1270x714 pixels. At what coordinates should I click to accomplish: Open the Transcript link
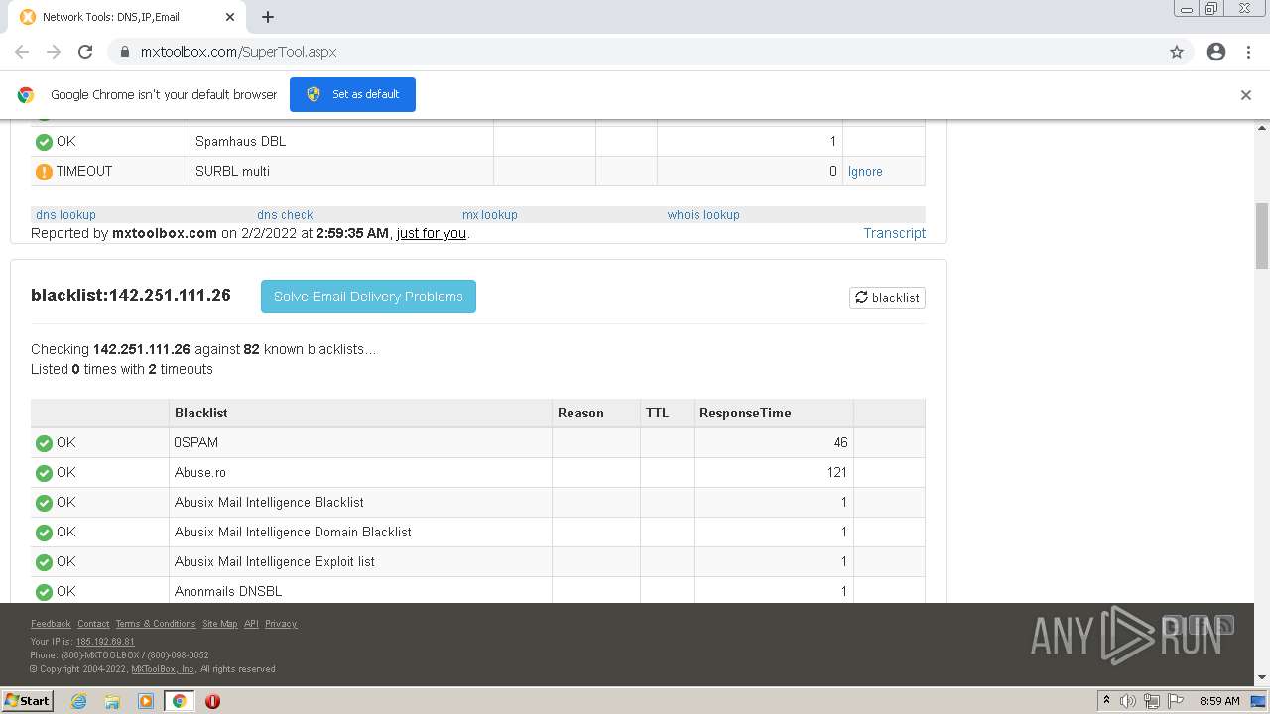(894, 233)
